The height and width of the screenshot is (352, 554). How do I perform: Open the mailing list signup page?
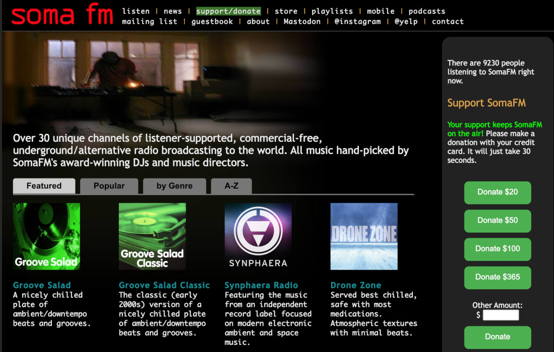tap(149, 22)
